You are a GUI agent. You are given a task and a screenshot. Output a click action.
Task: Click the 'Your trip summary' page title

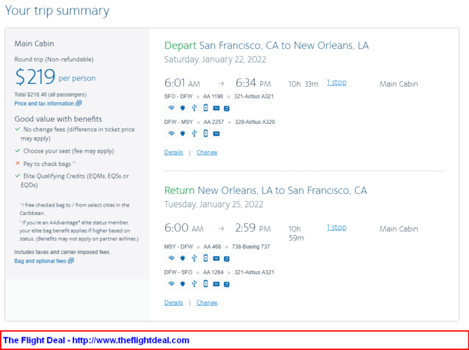[57, 10]
